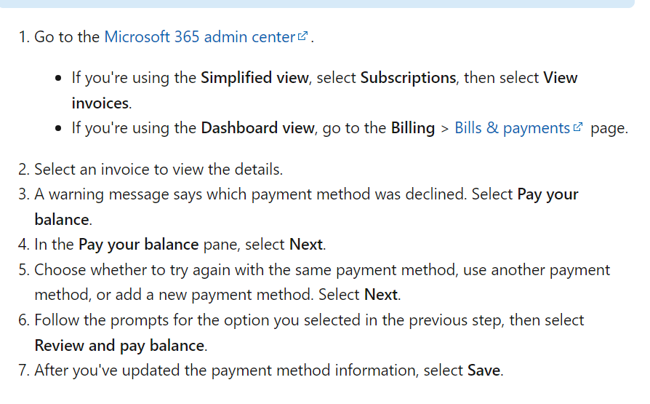Click the second bullet point marker
This screenshot has height=404, width=650.
pyautogui.click(x=58, y=128)
